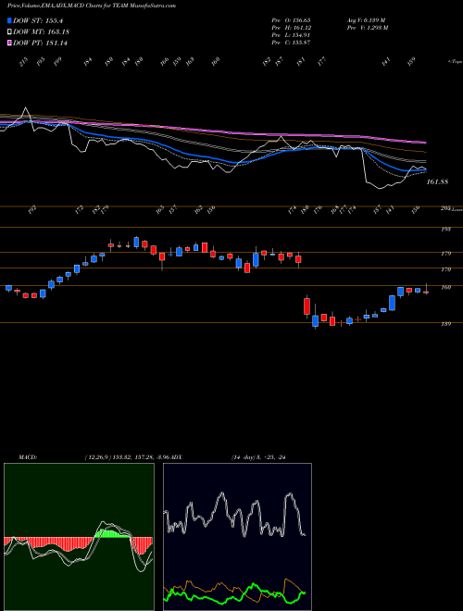Click the 193 price axis label
The width and height of the screenshot is (463, 611).
tap(445, 230)
